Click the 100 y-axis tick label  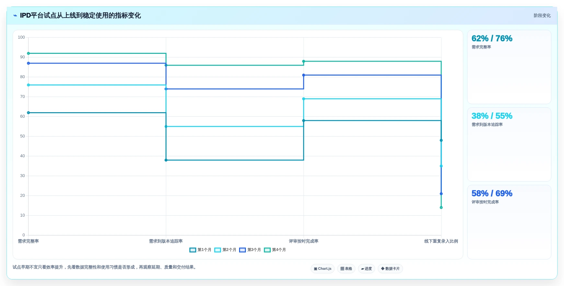click(21, 37)
